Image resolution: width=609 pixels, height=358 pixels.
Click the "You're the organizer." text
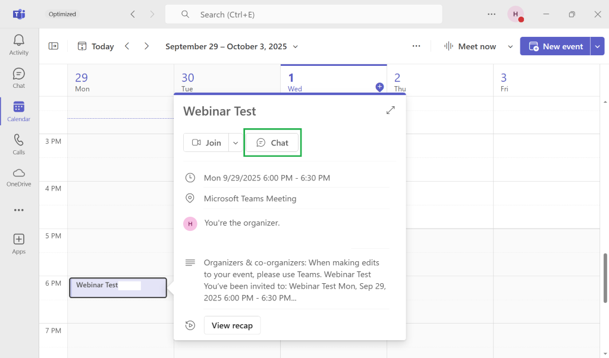tap(242, 223)
